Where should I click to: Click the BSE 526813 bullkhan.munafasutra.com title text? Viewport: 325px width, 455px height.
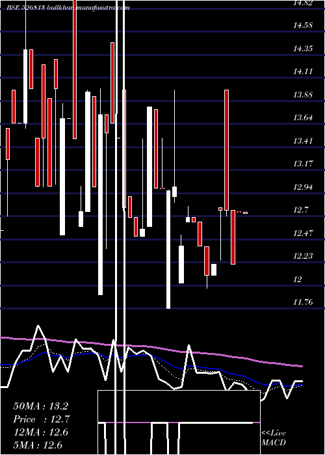(68, 8)
